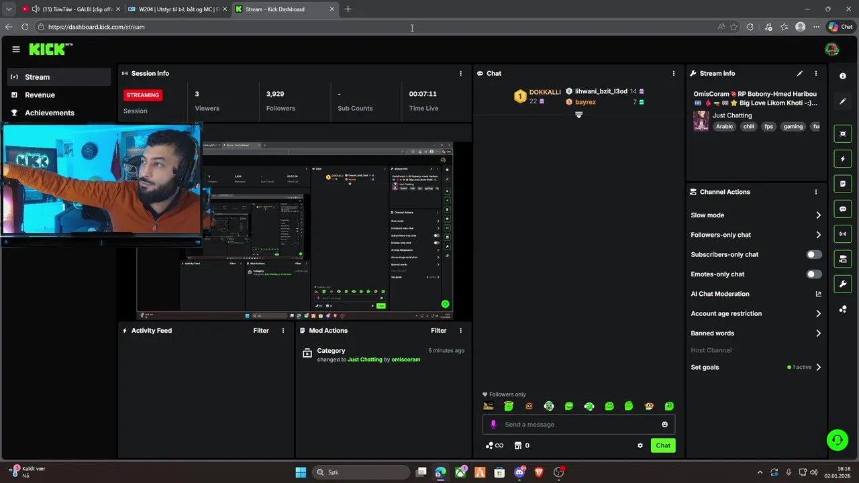Expand Followers-only chat settings
The image size is (859, 483).
pyautogui.click(x=818, y=235)
